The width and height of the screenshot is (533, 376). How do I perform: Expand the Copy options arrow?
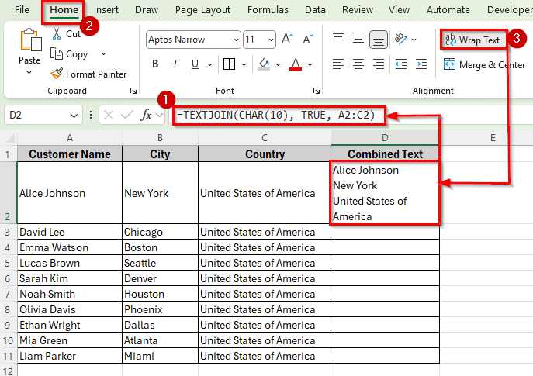point(103,53)
